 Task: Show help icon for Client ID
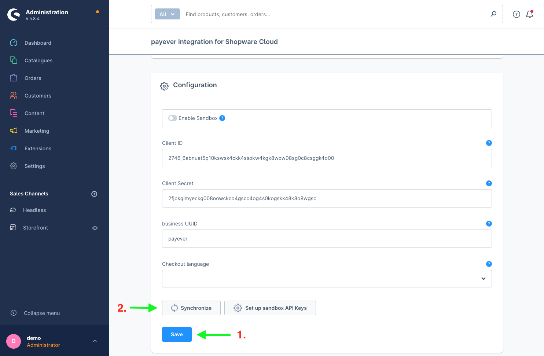pyautogui.click(x=489, y=143)
